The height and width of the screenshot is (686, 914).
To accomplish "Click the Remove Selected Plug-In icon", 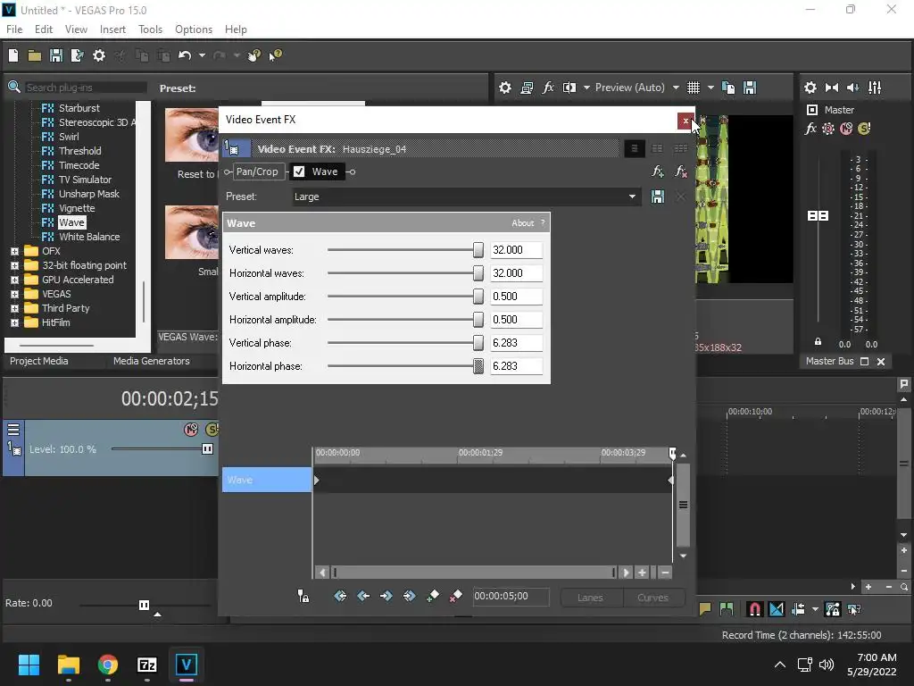I will point(680,171).
